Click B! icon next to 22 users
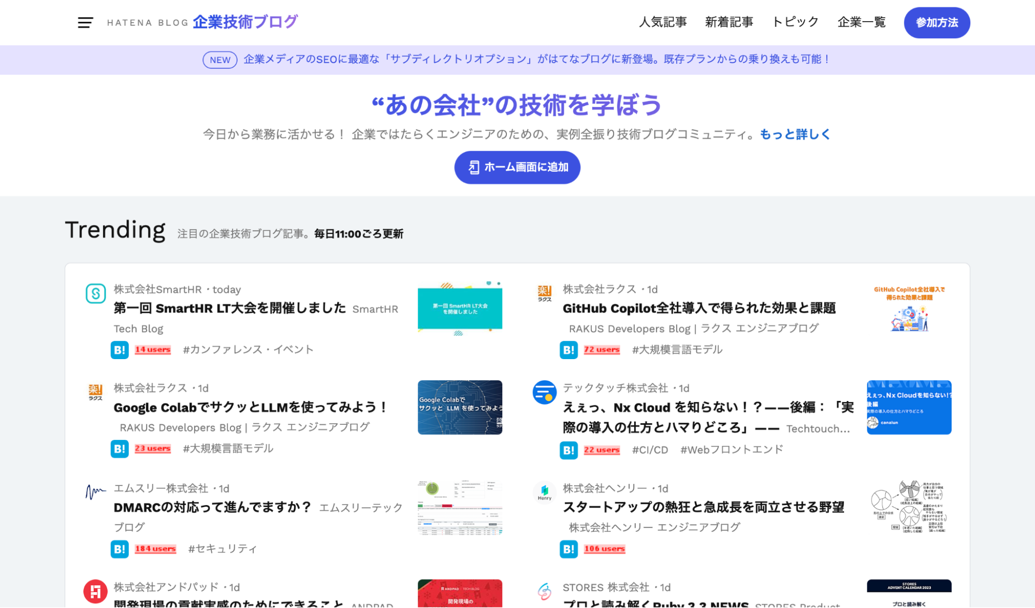1035x608 pixels. click(x=568, y=450)
